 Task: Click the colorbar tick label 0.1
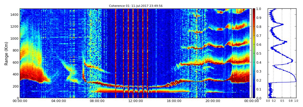pos(259,89)
